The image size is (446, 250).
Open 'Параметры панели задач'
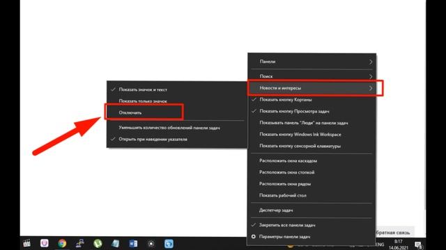pyautogui.click(x=312, y=236)
